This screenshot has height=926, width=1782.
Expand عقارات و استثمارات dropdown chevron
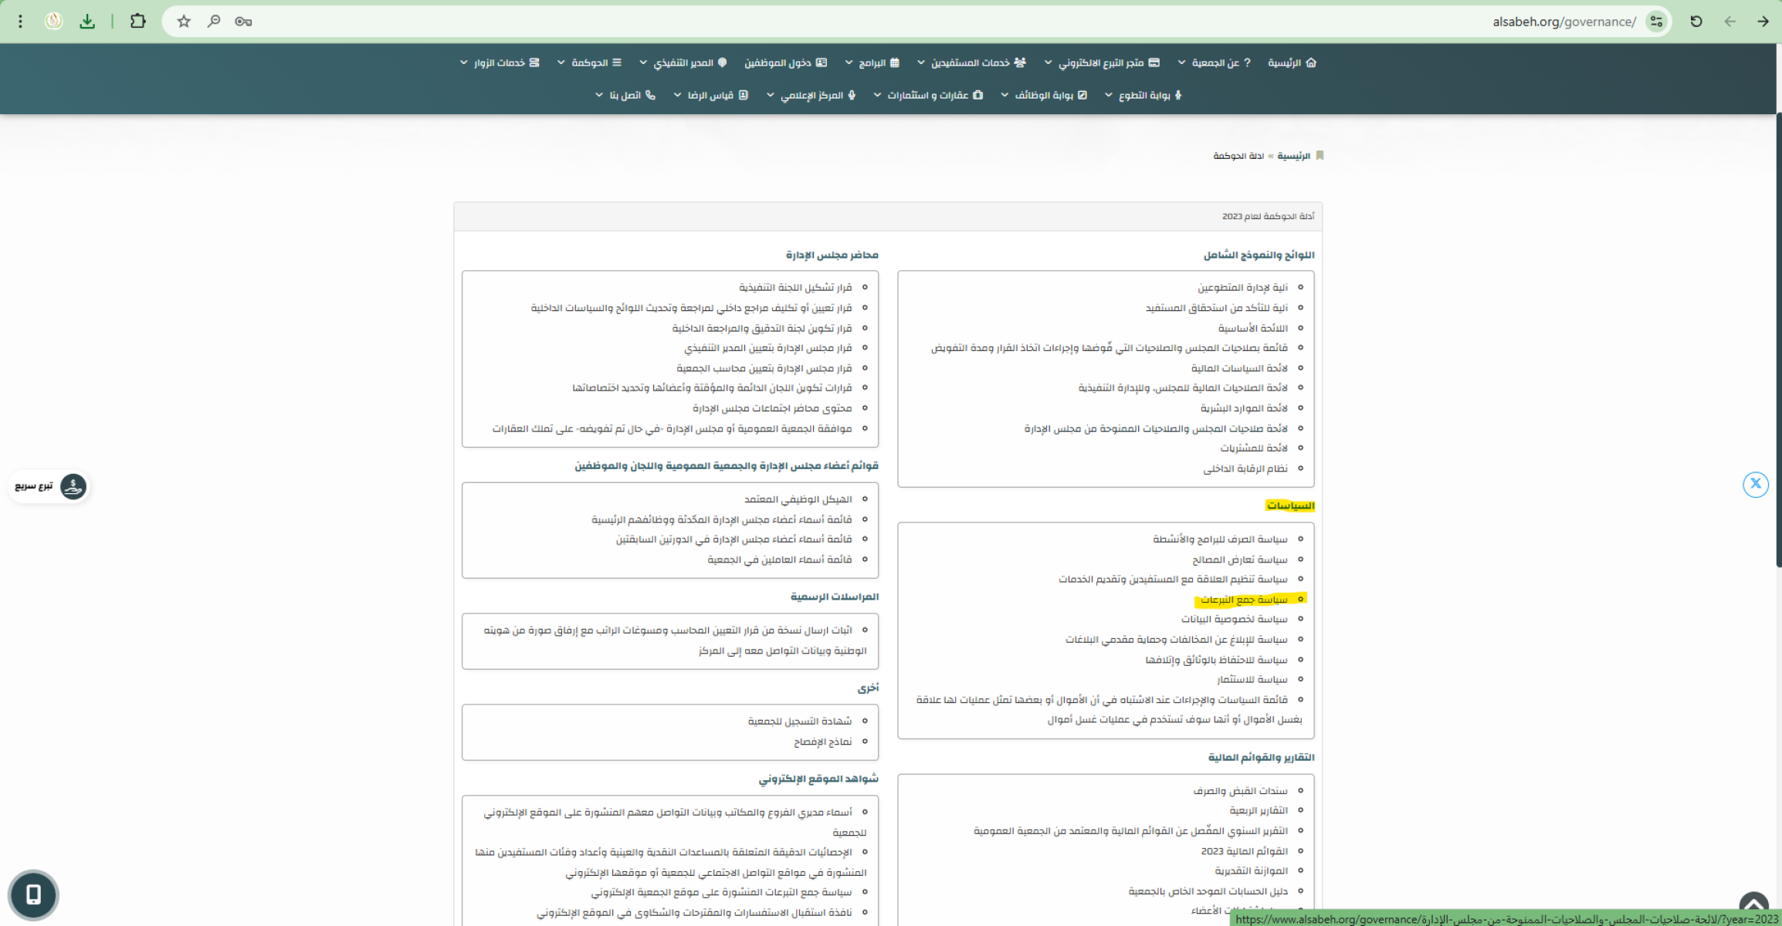(x=877, y=95)
